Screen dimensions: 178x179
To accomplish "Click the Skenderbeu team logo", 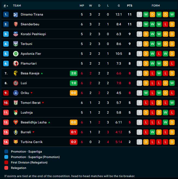I will click(15, 24).
